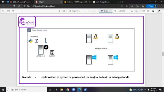Open the clock showing 4:55 PM
Image resolution: width=164 pixels, height=92 pixels.
pos(153,90)
